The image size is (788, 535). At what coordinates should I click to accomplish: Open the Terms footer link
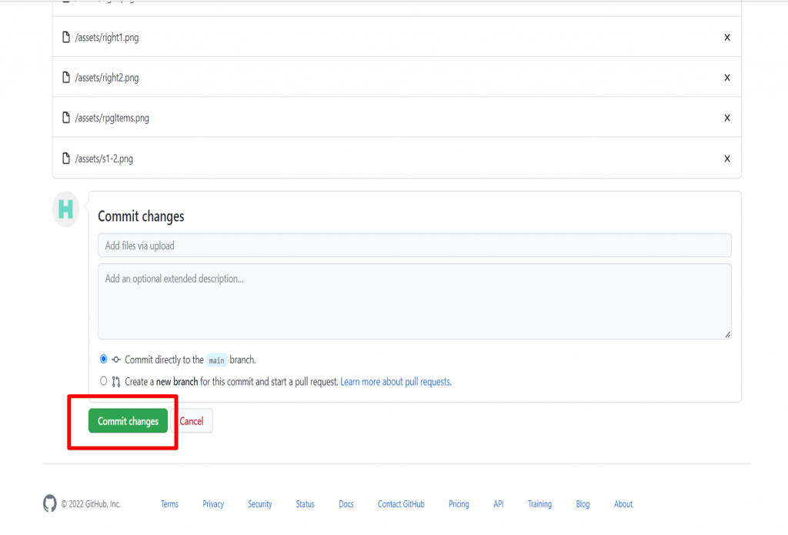169,504
